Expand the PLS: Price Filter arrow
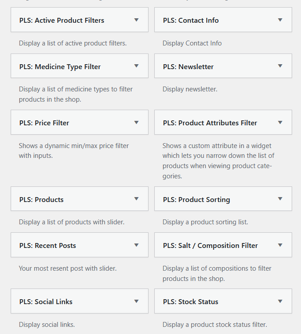 136,123
